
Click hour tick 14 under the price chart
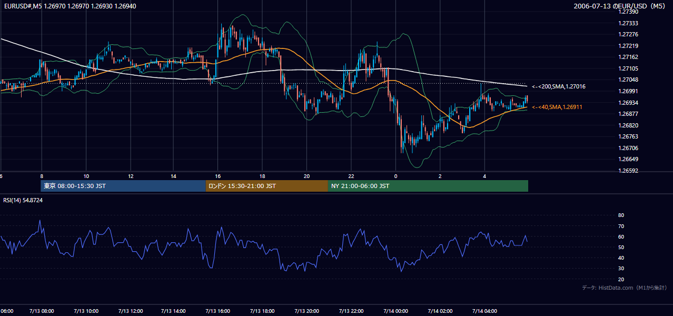coord(174,176)
